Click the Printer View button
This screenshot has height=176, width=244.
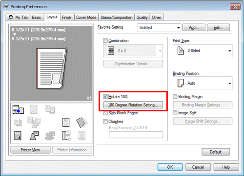[x=30, y=150]
